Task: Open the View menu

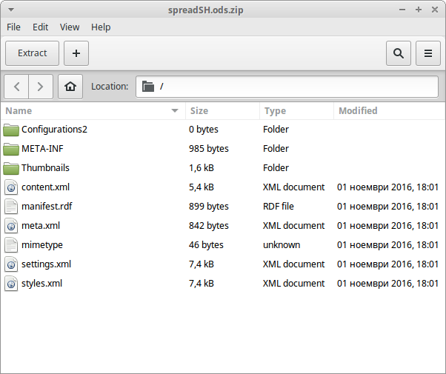Action: pos(70,27)
